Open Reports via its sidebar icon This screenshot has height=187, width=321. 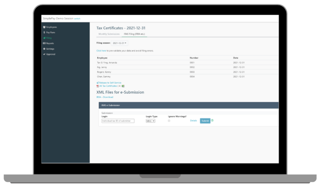coord(44,44)
